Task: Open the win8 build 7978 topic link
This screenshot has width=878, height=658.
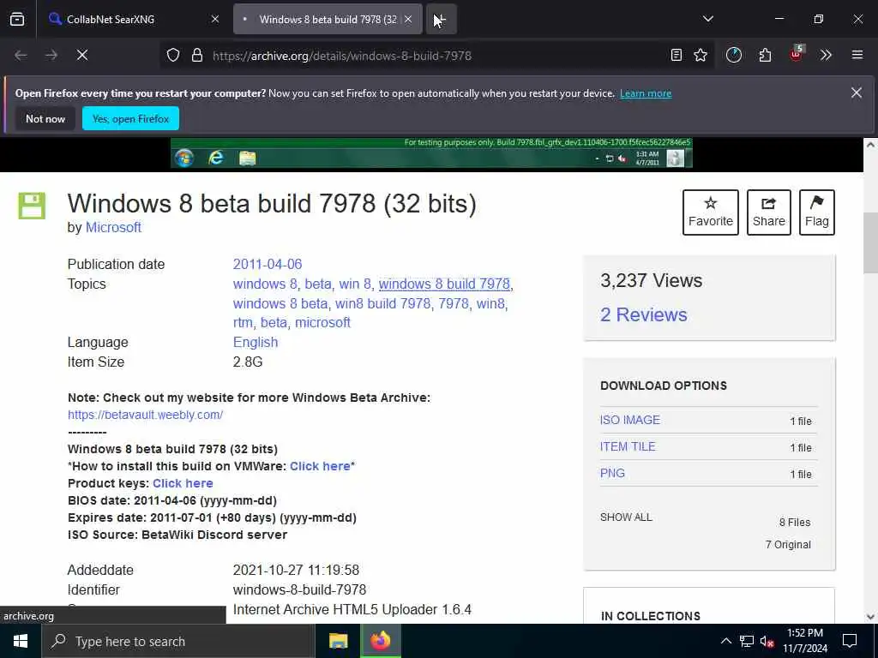Action: pos(383,303)
